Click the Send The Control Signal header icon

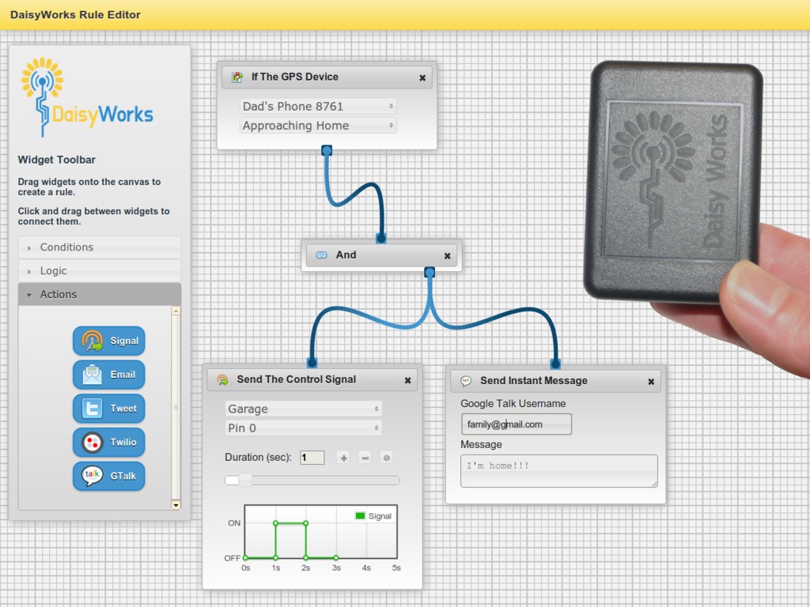click(x=222, y=380)
